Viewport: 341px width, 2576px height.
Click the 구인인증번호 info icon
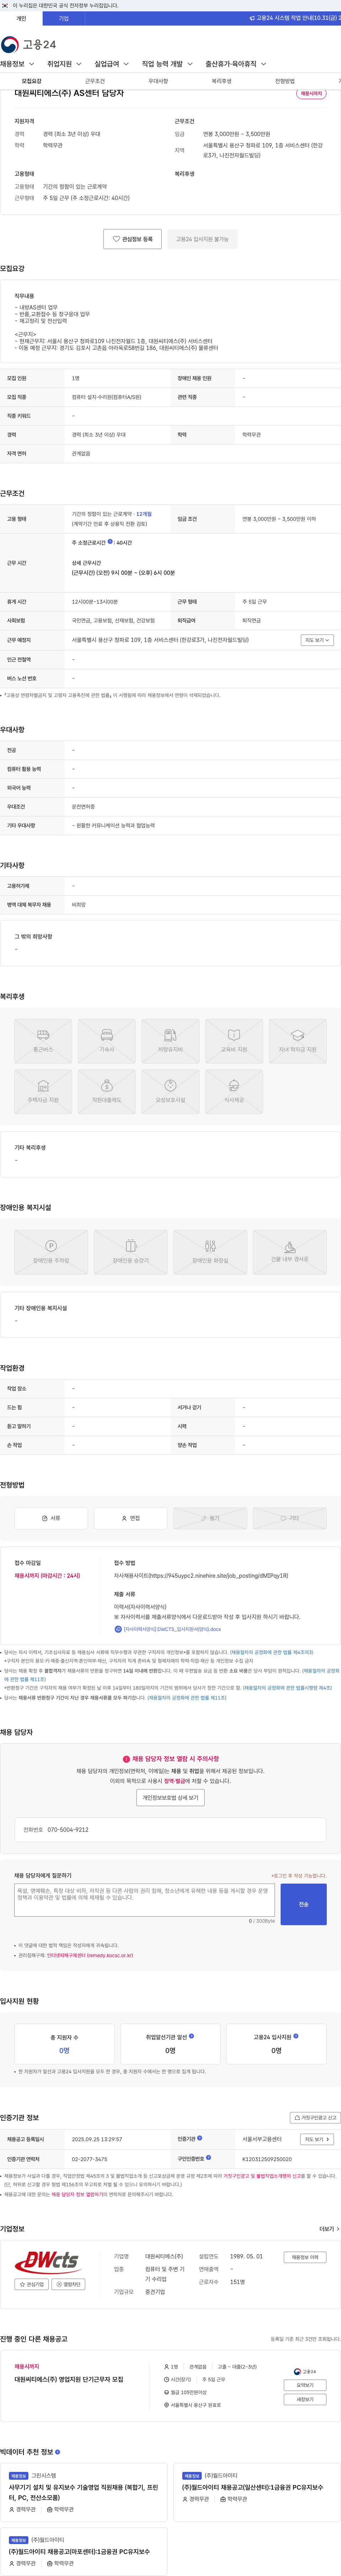pos(208,2157)
